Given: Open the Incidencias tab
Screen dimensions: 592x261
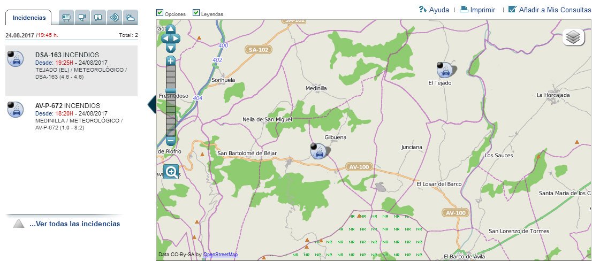Looking at the screenshot, I should [x=28, y=18].
